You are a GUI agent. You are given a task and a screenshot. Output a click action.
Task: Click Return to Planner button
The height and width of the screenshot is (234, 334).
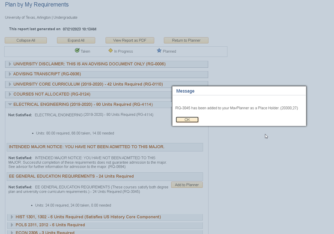click(186, 40)
